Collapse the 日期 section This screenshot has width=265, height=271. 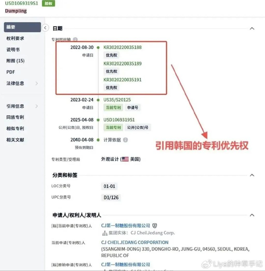pyautogui.click(x=252, y=28)
